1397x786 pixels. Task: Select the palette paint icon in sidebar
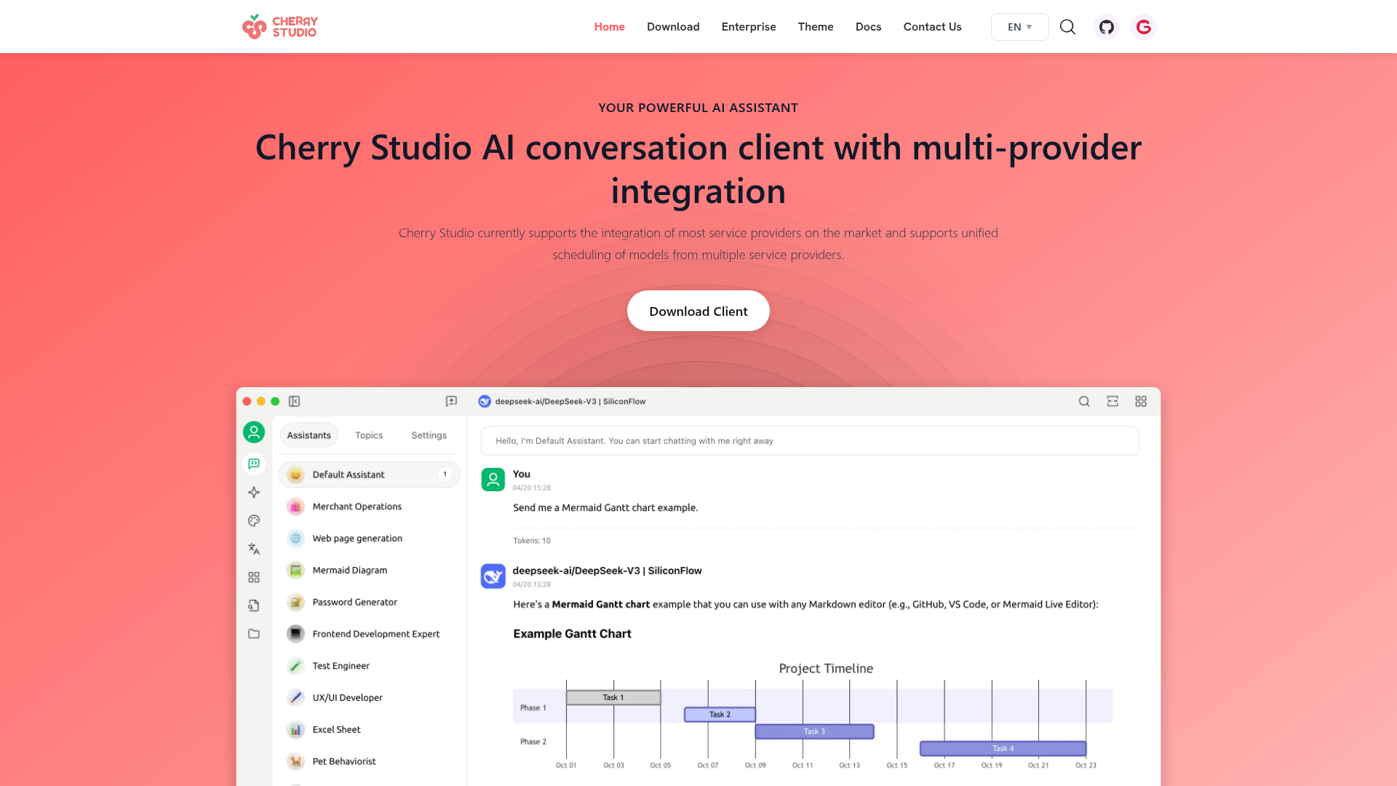pos(254,520)
